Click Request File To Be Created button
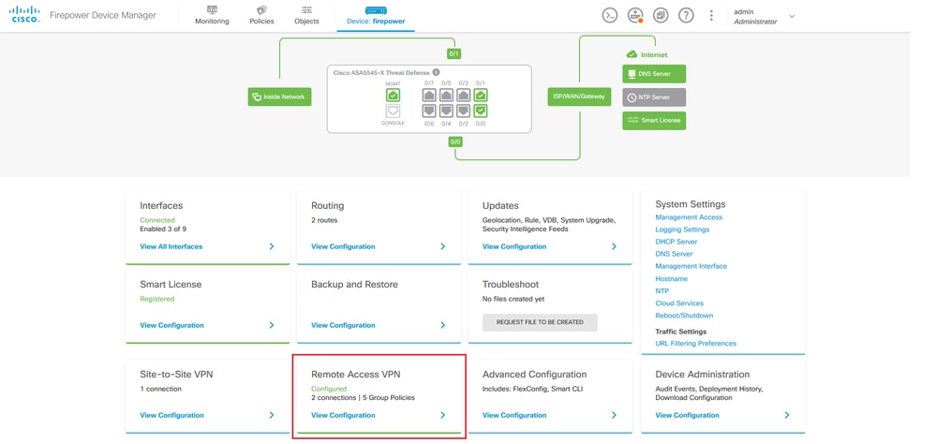This screenshot has width=936, height=444. pos(540,322)
